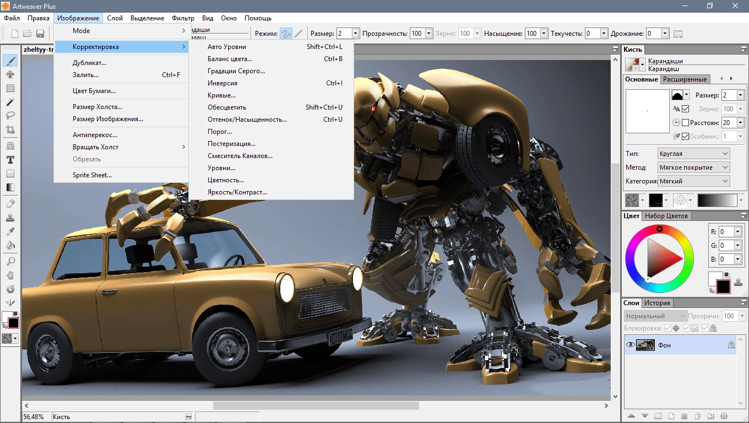Switch to the Расширенные brush tab
The image size is (749, 423).
coord(685,79)
